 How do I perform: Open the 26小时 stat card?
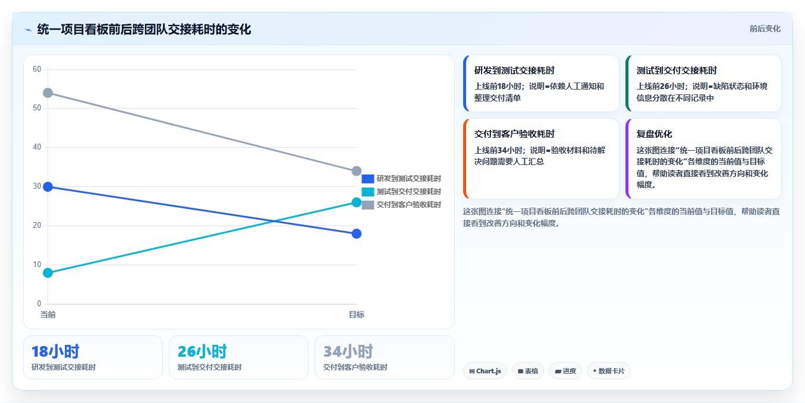point(238,357)
